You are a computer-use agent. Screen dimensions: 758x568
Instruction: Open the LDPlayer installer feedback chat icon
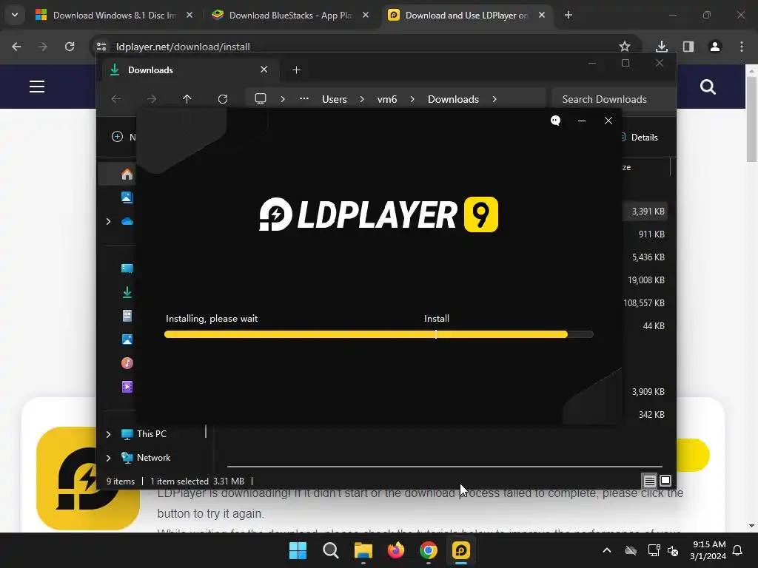point(555,121)
